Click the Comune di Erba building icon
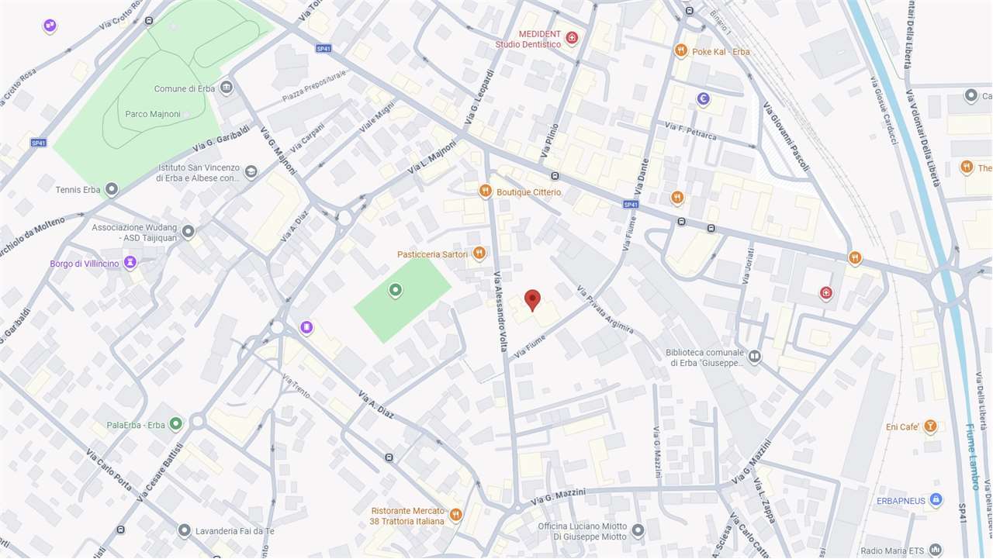This screenshot has height=559, width=993. (x=227, y=87)
